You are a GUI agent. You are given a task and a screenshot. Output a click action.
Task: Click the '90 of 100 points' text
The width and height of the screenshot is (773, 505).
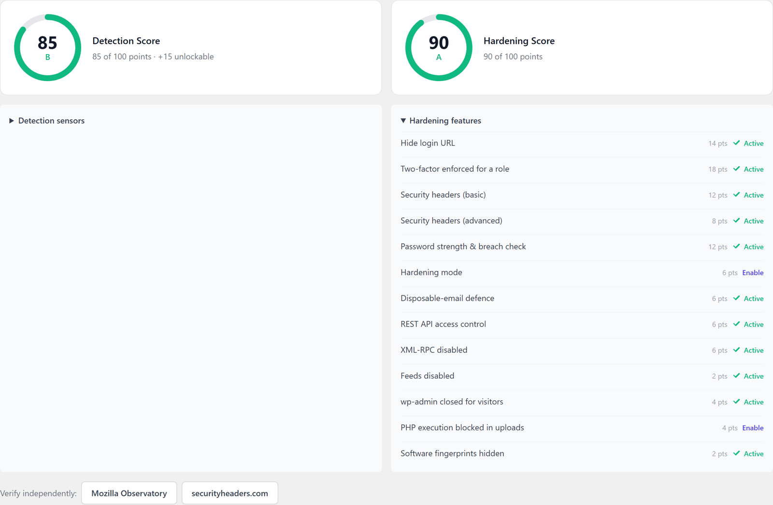point(513,56)
